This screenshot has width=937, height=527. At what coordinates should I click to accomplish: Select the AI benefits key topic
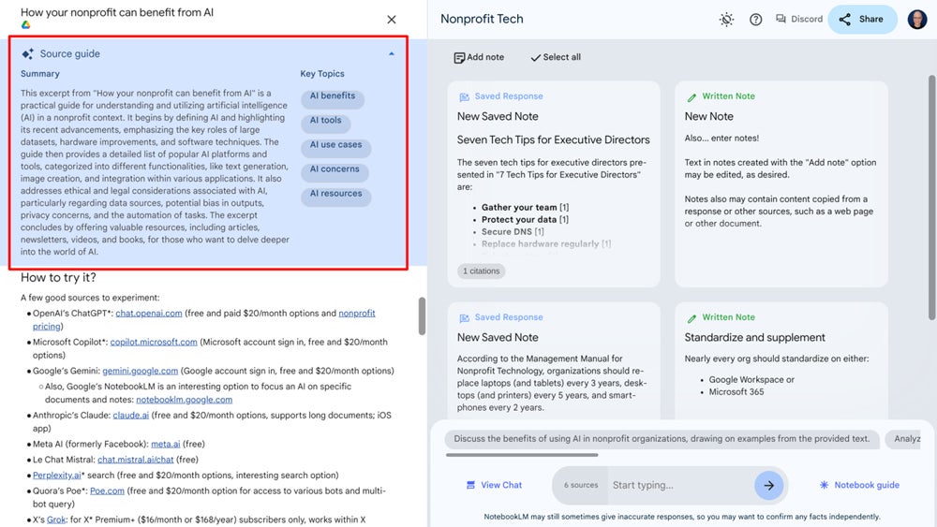pos(333,96)
